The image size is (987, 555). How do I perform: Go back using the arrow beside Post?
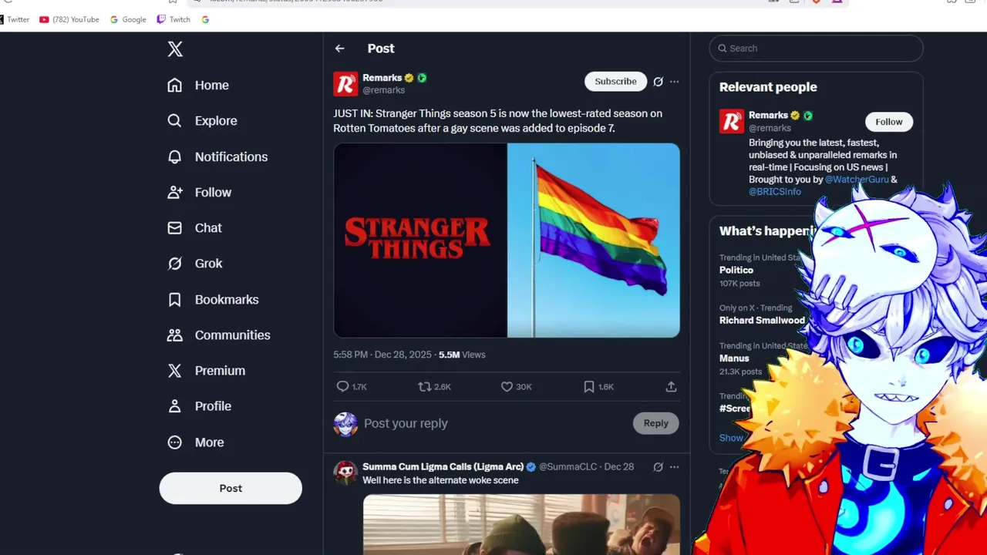pos(340,48)
